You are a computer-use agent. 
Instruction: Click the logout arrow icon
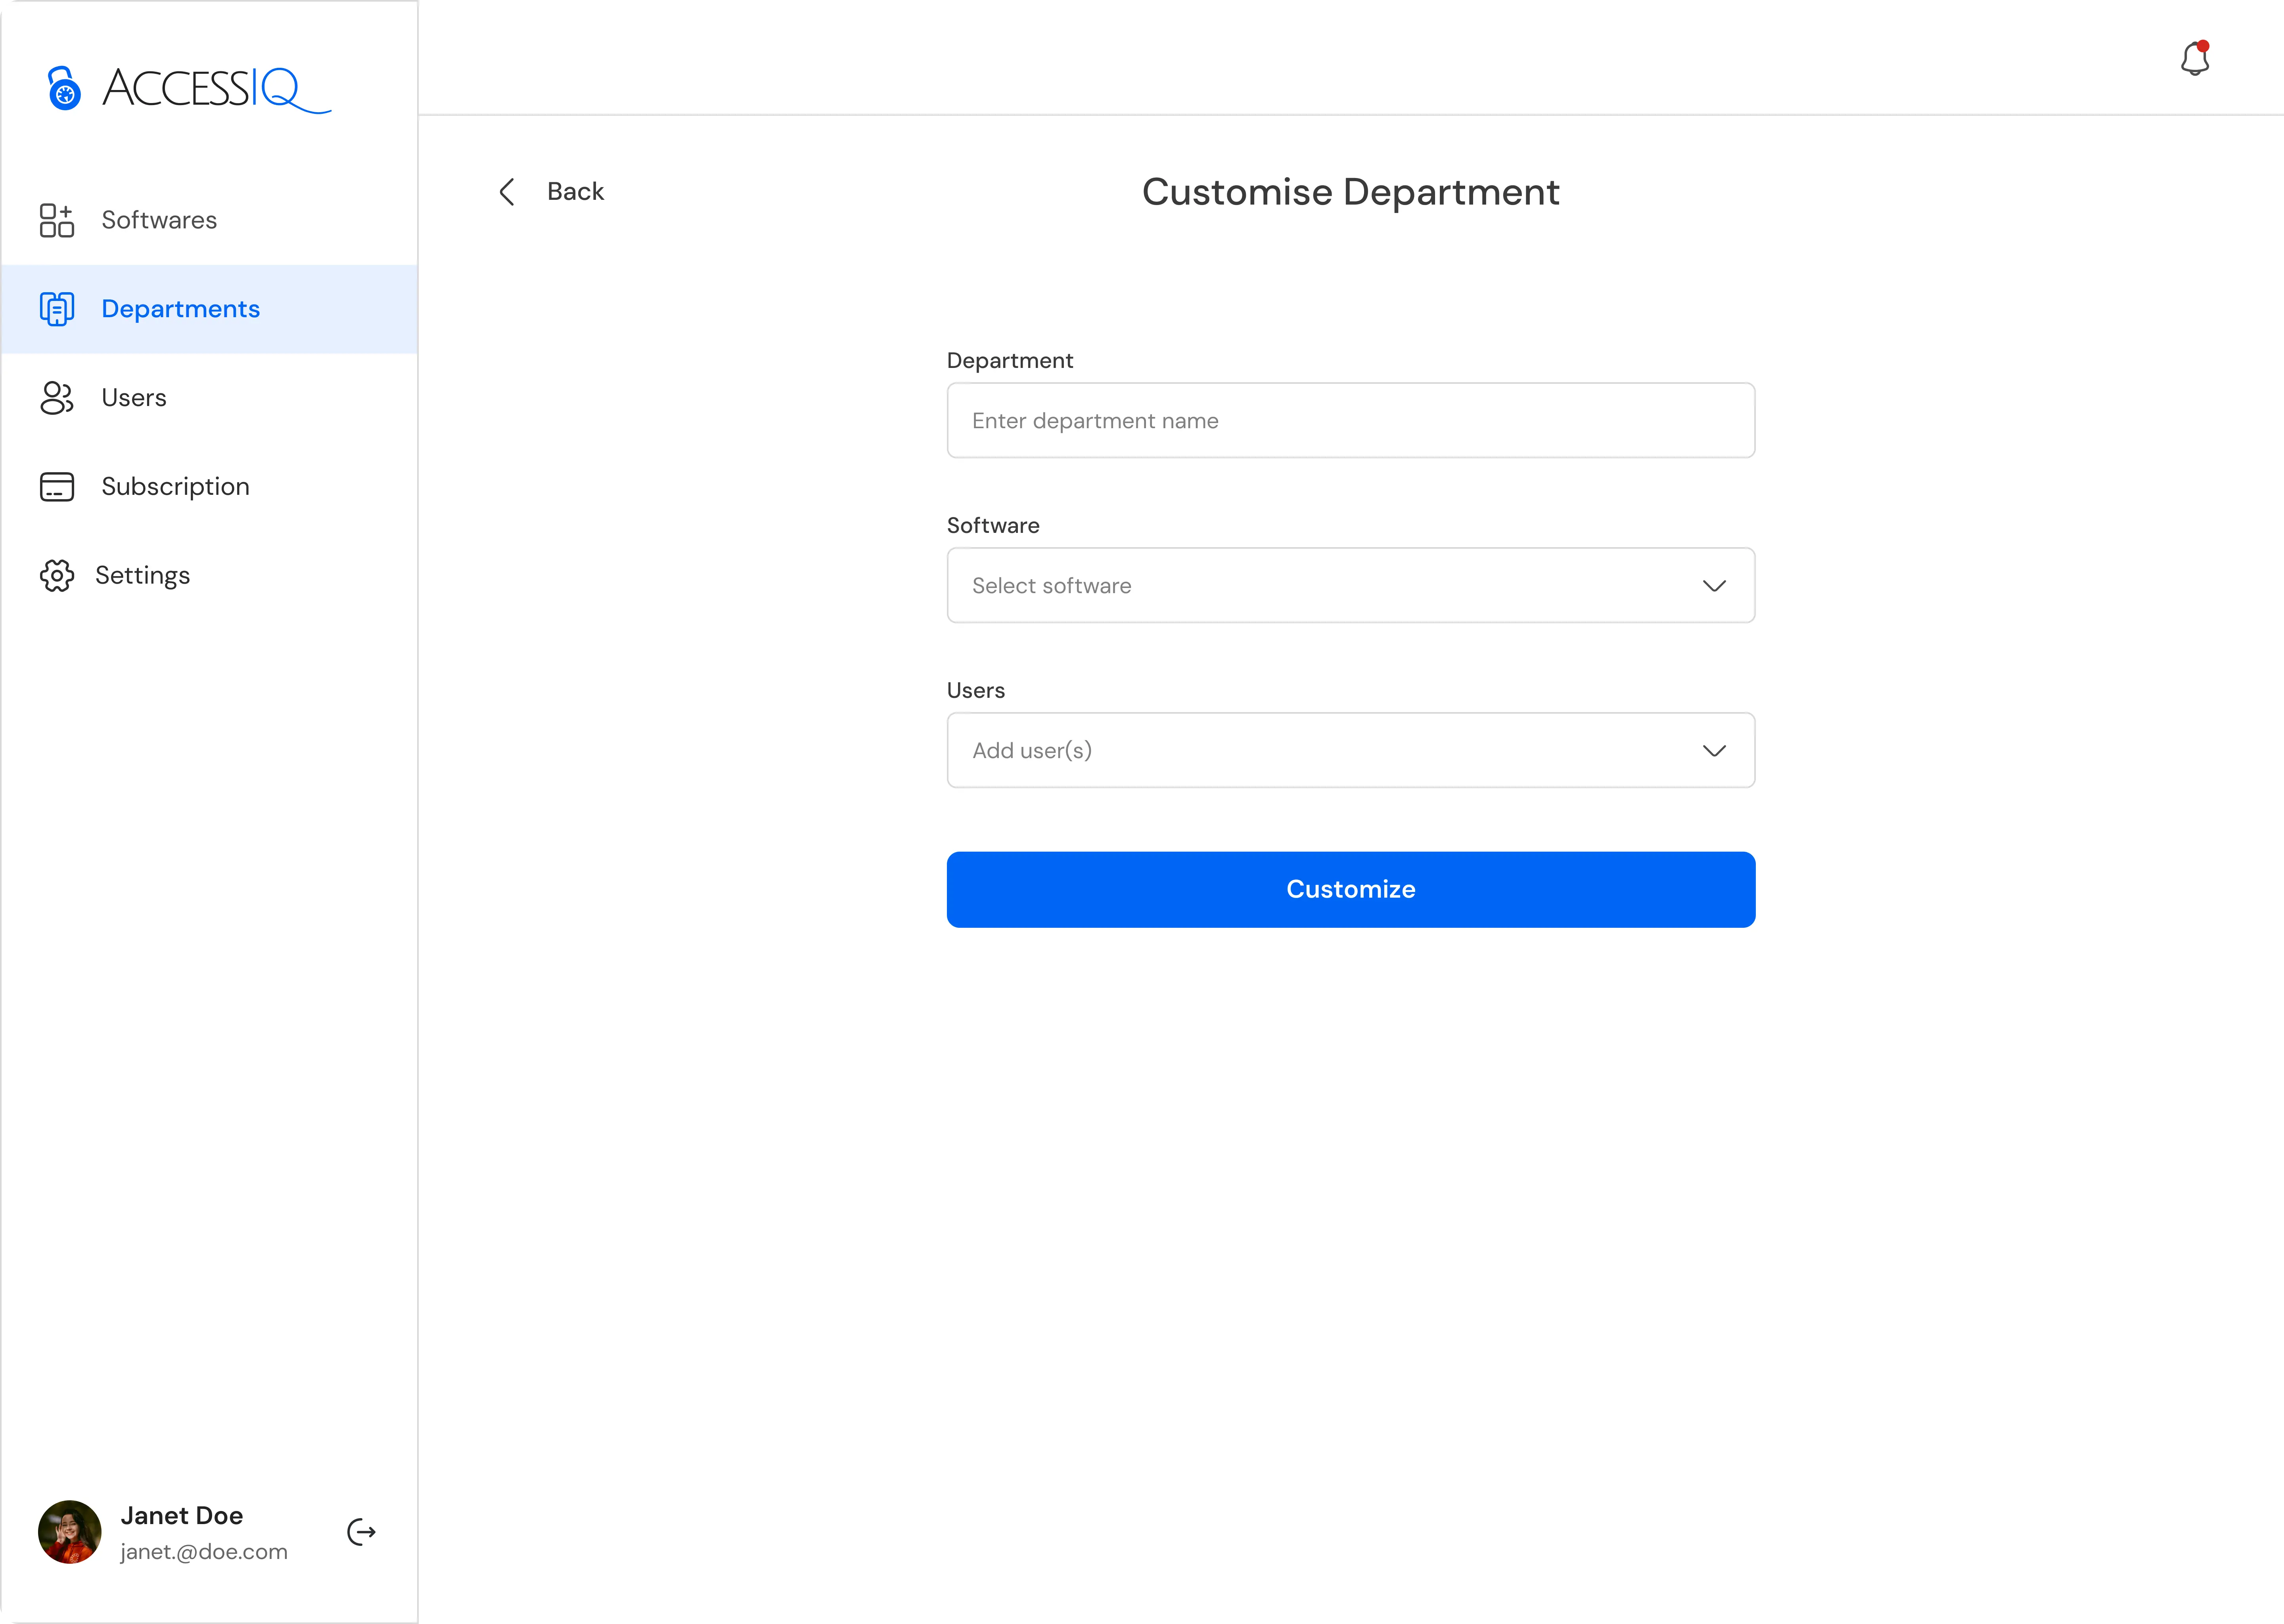point(361,1532)
